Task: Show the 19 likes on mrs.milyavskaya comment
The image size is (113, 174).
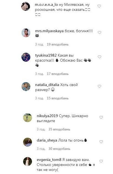Action: [58, 44]
